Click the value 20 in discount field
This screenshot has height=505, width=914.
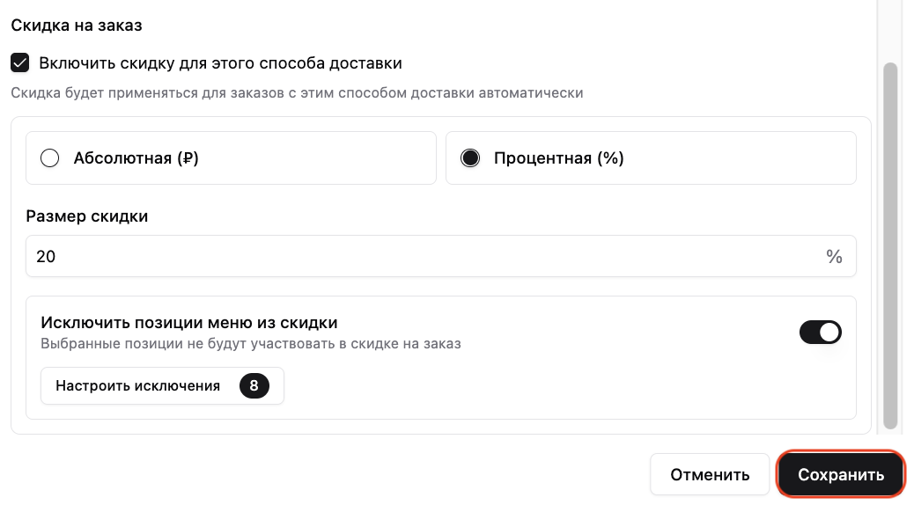46,256
